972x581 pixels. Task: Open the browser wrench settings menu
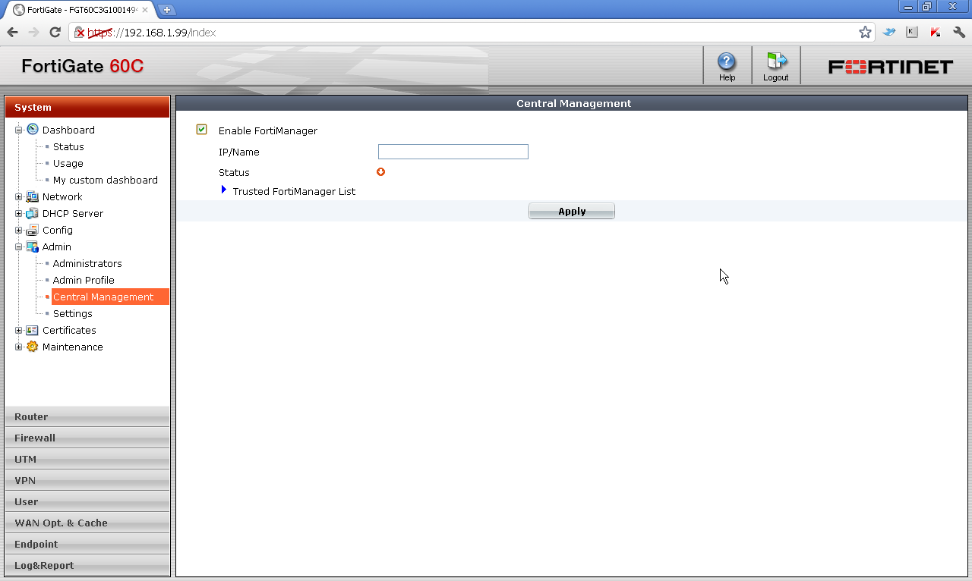(x=958, y=32)
